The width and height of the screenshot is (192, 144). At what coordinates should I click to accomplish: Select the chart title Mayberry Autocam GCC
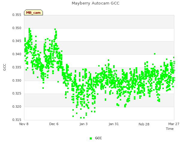[95, 3]
